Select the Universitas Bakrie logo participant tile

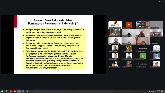115,25
